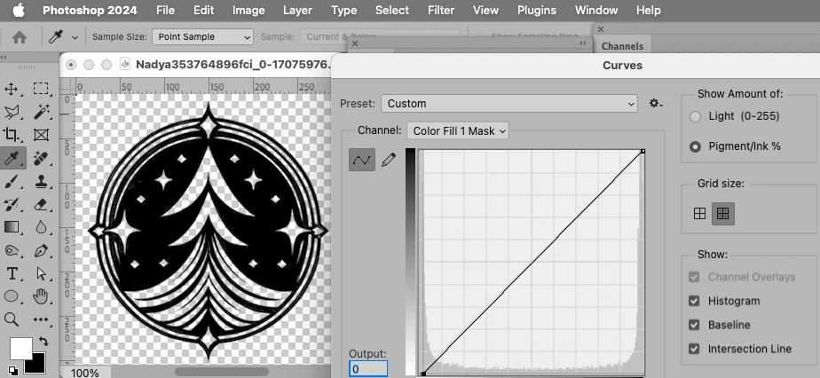Image resolution: width=820 pixels, height=378 pixels.
Task: Click the Output value field
Action: click(368, 369)
